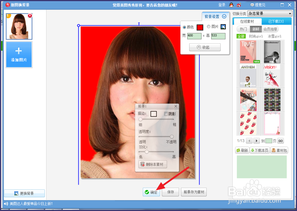The height and width of the screenshot is (211, 297).
Task: Click the 素材包 material pack button
Action: (279, 150)
